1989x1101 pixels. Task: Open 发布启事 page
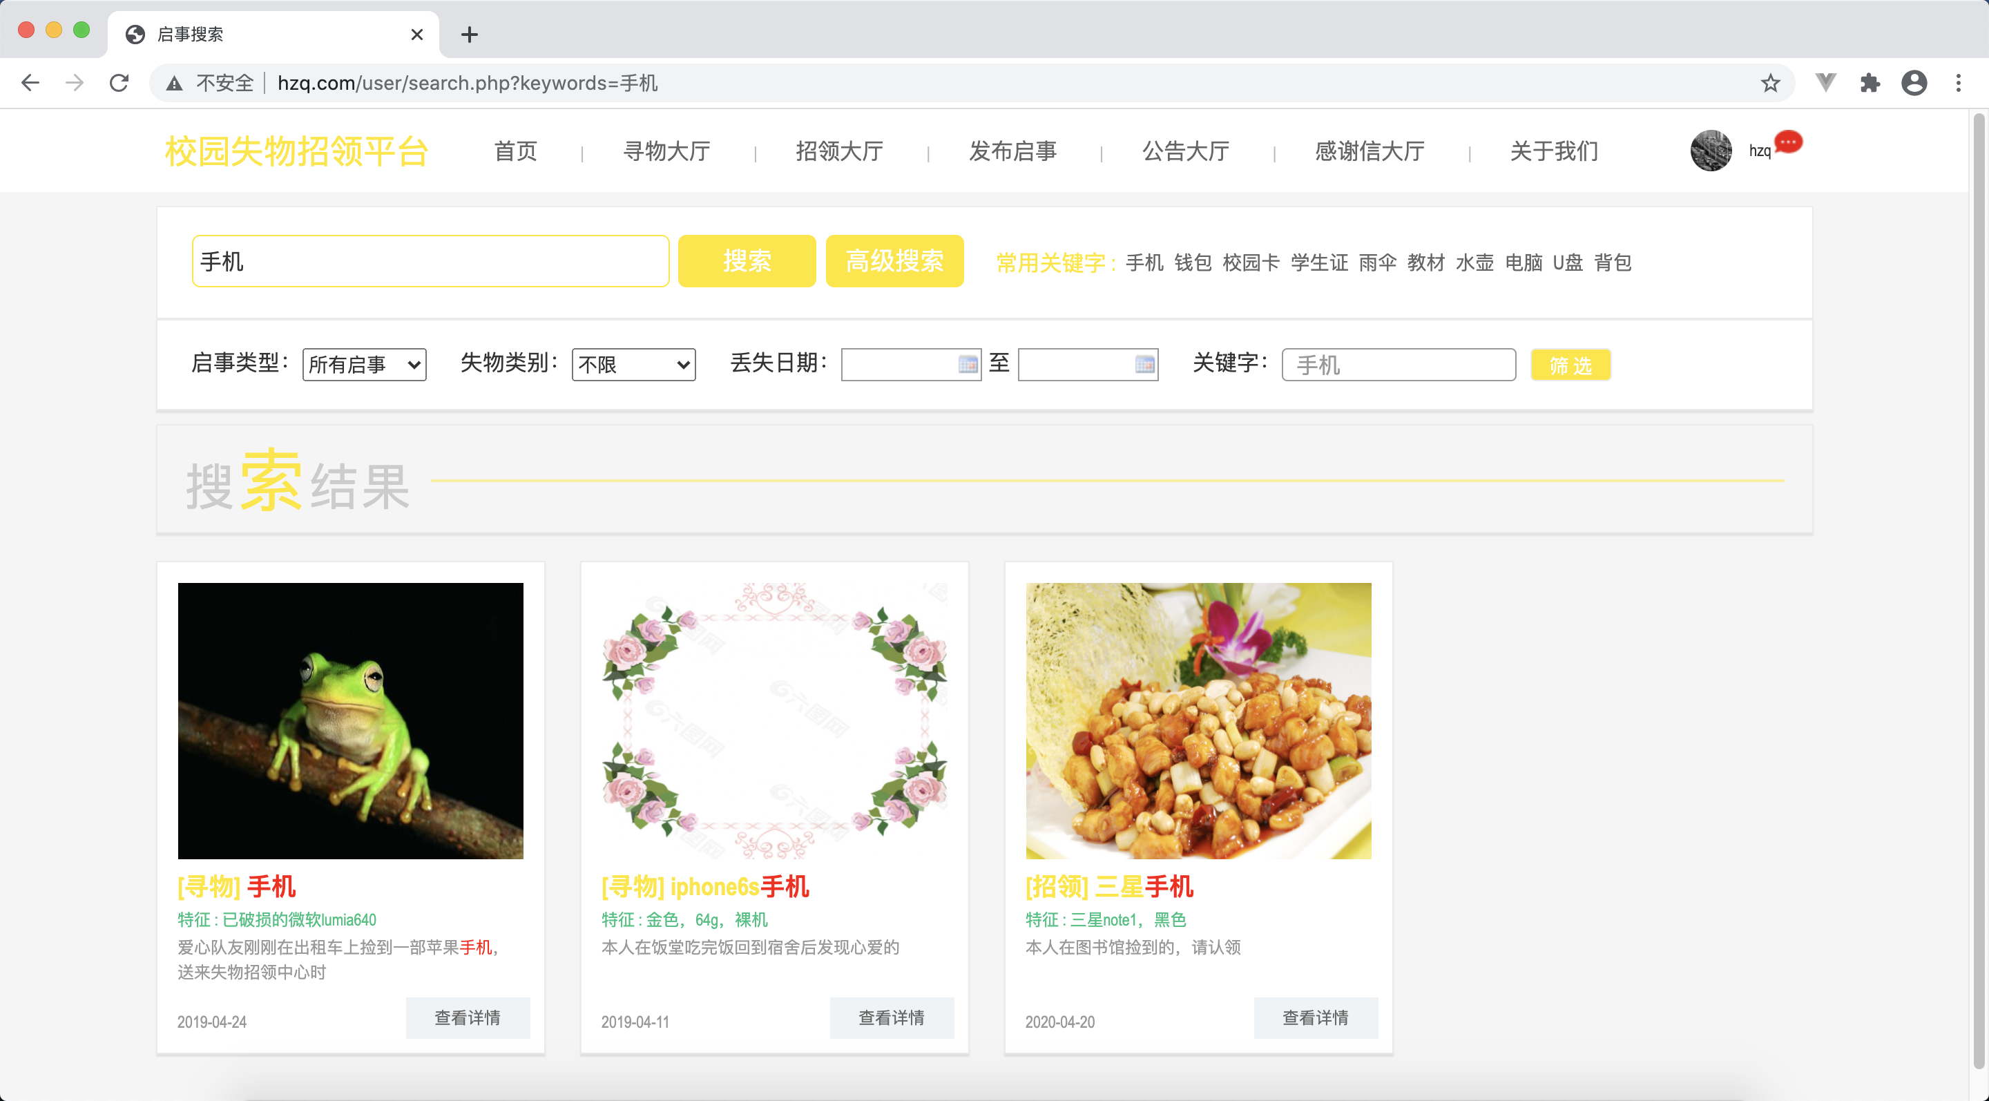click(x=1013, y=151)
